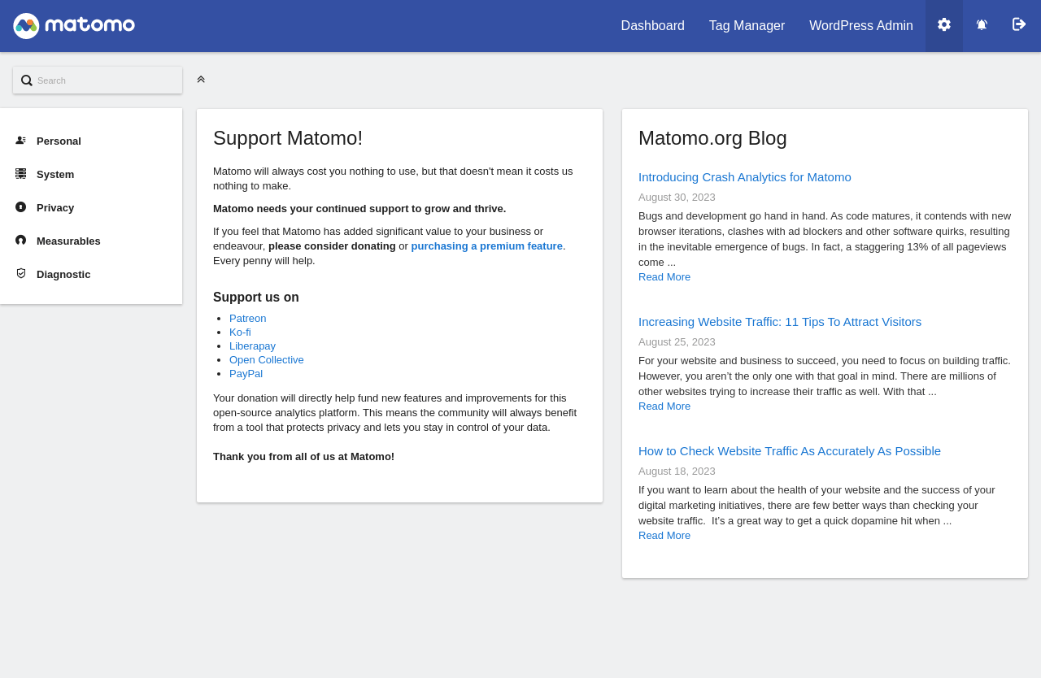
Task: Click the sign out icon
Action: [x=1019, y=25]
